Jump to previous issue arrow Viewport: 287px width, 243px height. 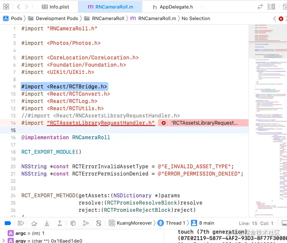tap(275, 18)
